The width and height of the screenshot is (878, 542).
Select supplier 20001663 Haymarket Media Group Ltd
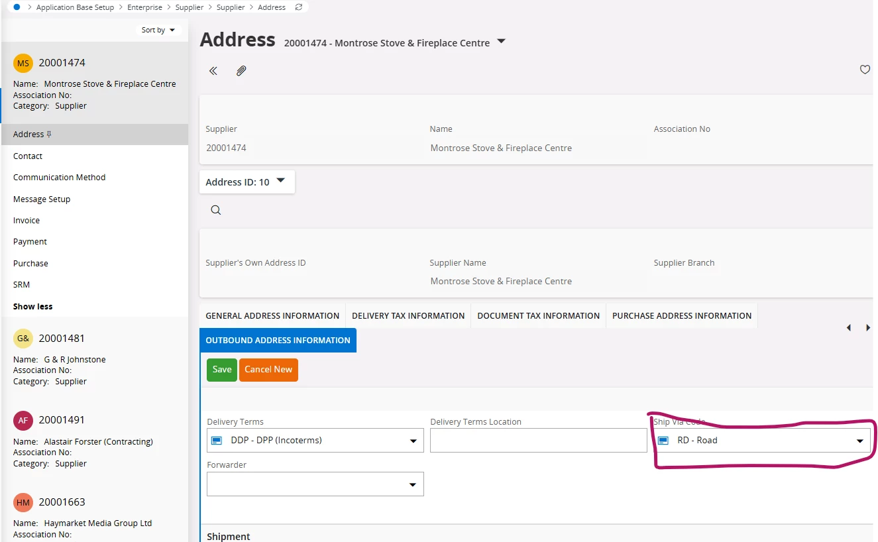(94, 512)
